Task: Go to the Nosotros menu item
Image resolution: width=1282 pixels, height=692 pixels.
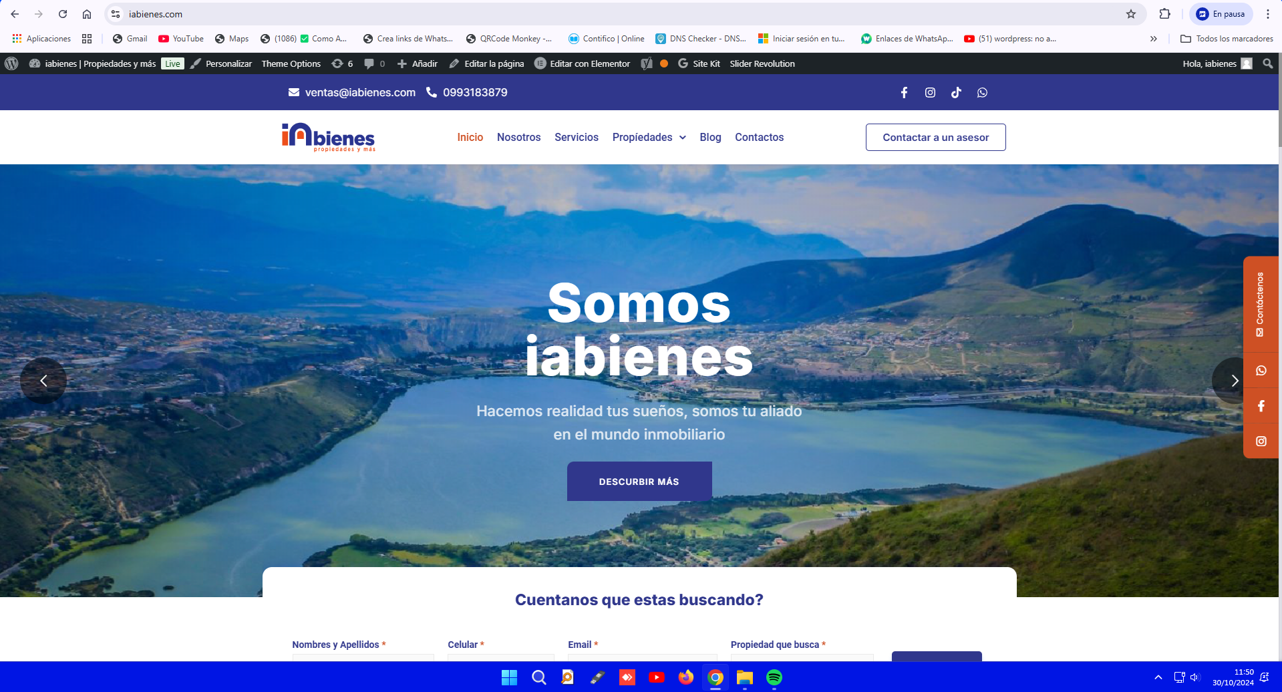Action: (x=518, y=137)
